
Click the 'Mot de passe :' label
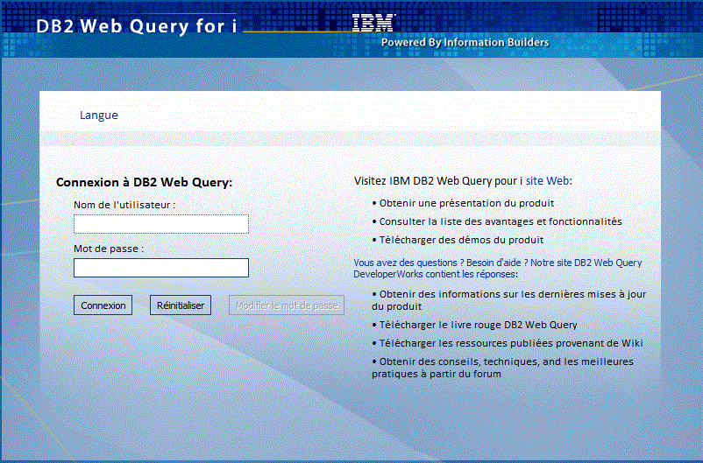109,249
